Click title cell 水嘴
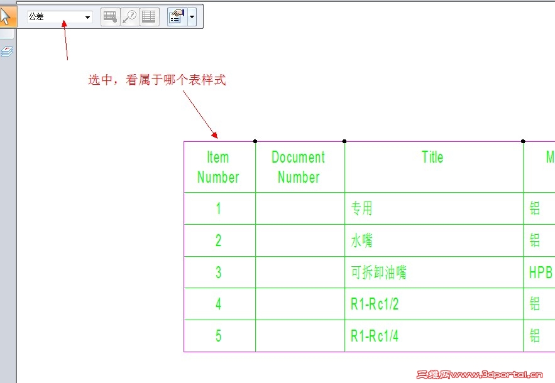This screenshot has width=555, height=383. (434, 240)
